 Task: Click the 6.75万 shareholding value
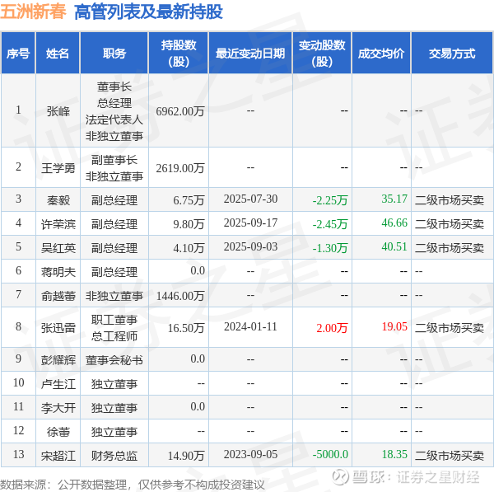189,200
